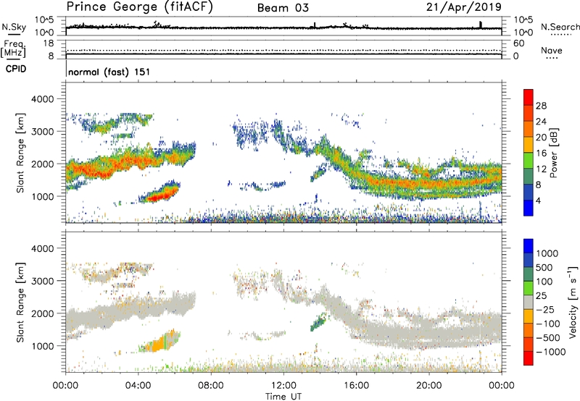Click the 'Time UT' axis title
This screenshot has width=580, height=401.
coord(283,397)
